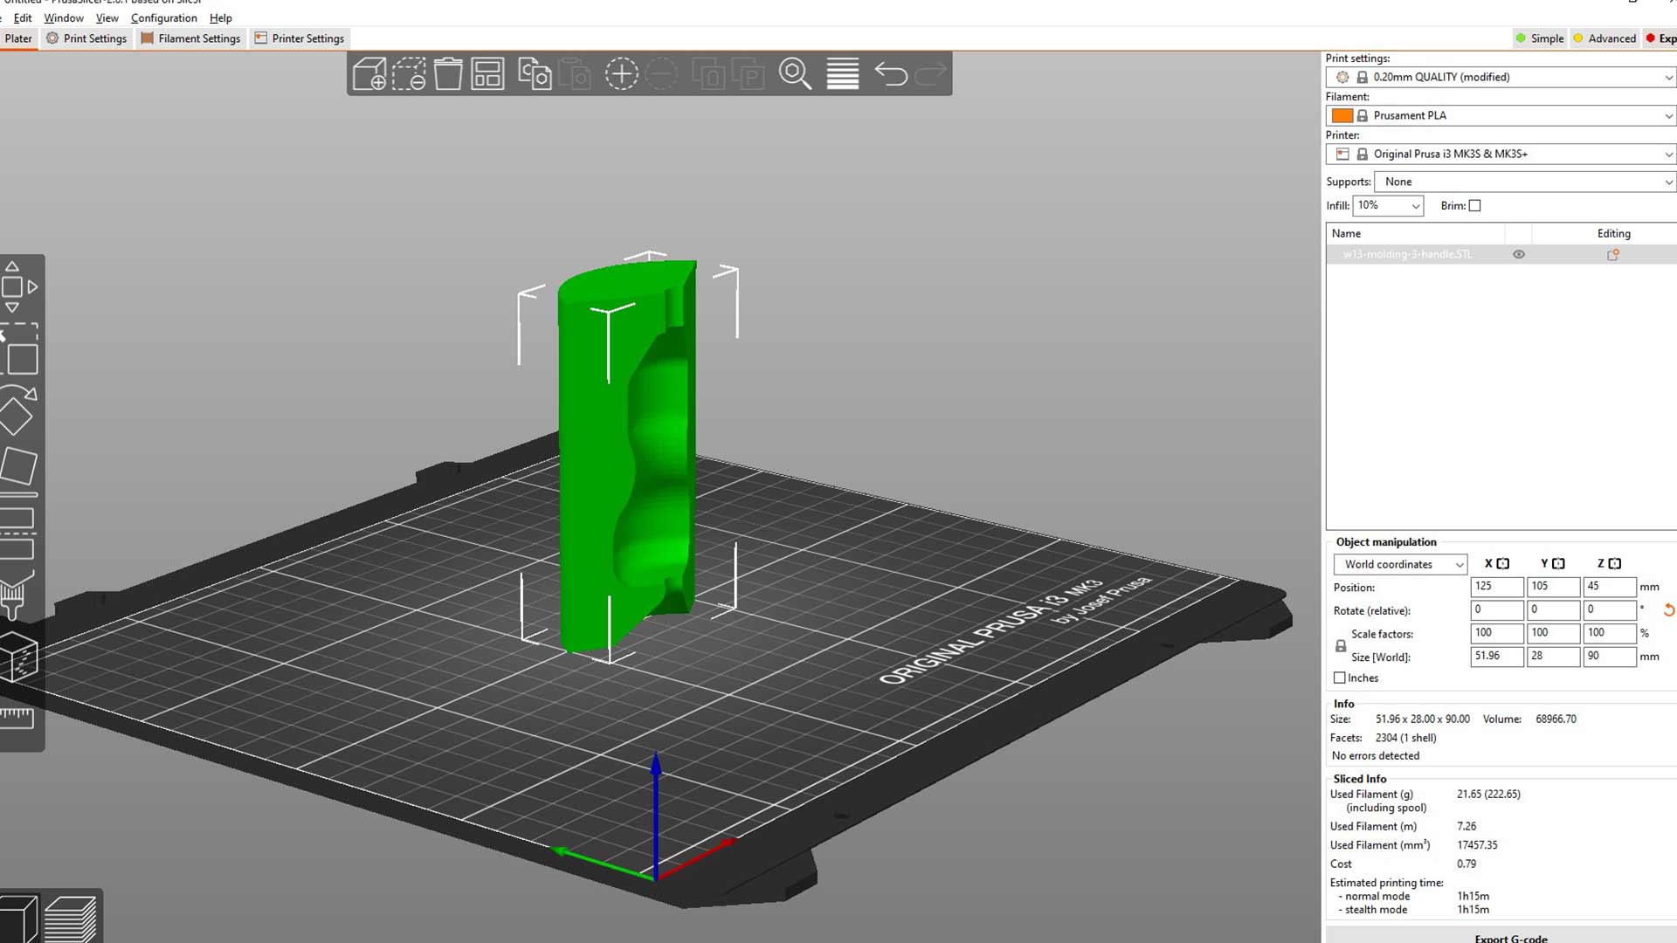This screenshot has width=1677, height=943.
Task: Open the Help menu
Action: (220, 17)
